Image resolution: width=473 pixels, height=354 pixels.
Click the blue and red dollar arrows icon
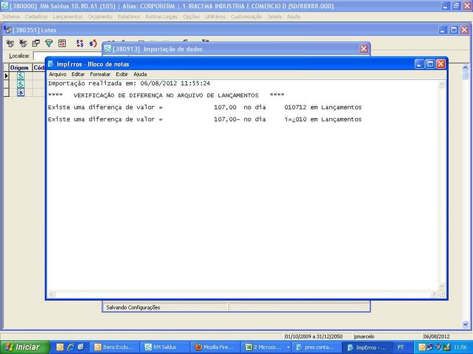(80, 44)
